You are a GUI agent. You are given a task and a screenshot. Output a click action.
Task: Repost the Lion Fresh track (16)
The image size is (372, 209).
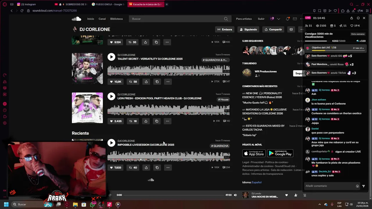tap(133, 121)
